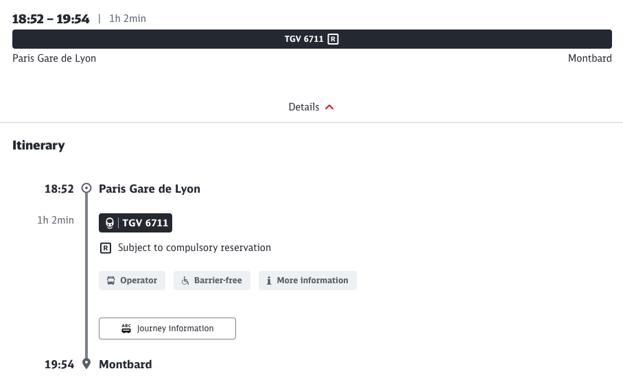Click the departure circle marker at 18:52

86,189
